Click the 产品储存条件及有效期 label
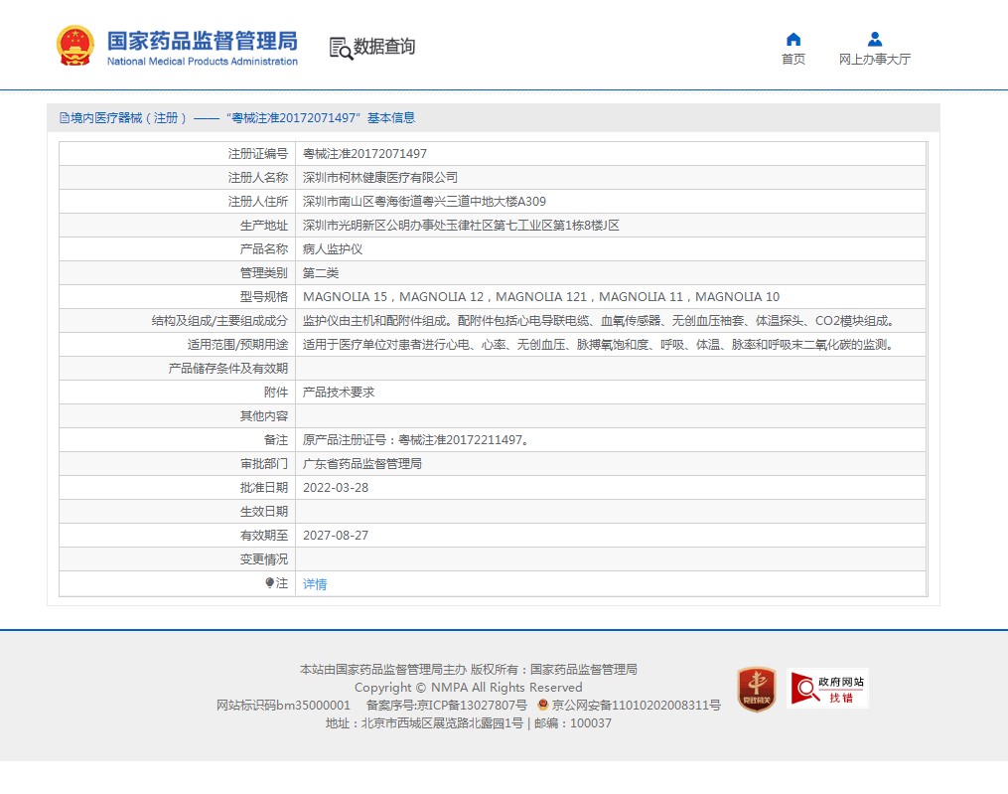 tap(228, 368)
